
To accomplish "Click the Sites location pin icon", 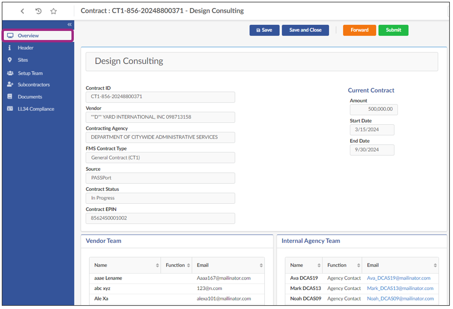I will click(x=10, y=60).
